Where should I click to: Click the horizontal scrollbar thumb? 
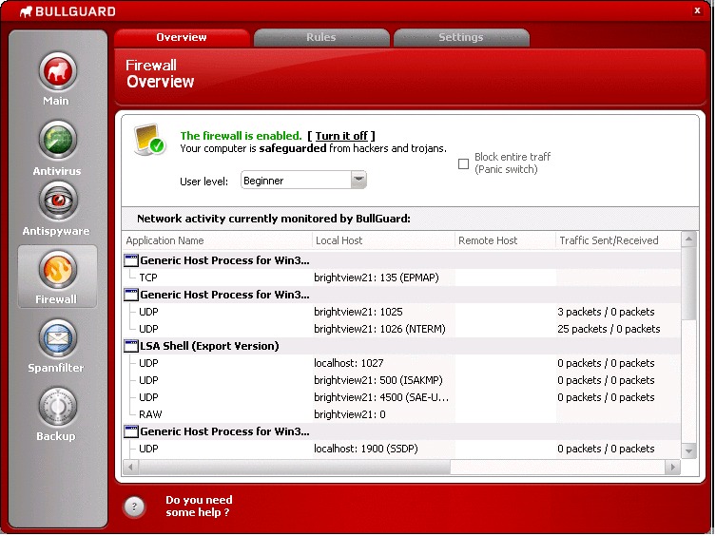click(x=295, y=467)
